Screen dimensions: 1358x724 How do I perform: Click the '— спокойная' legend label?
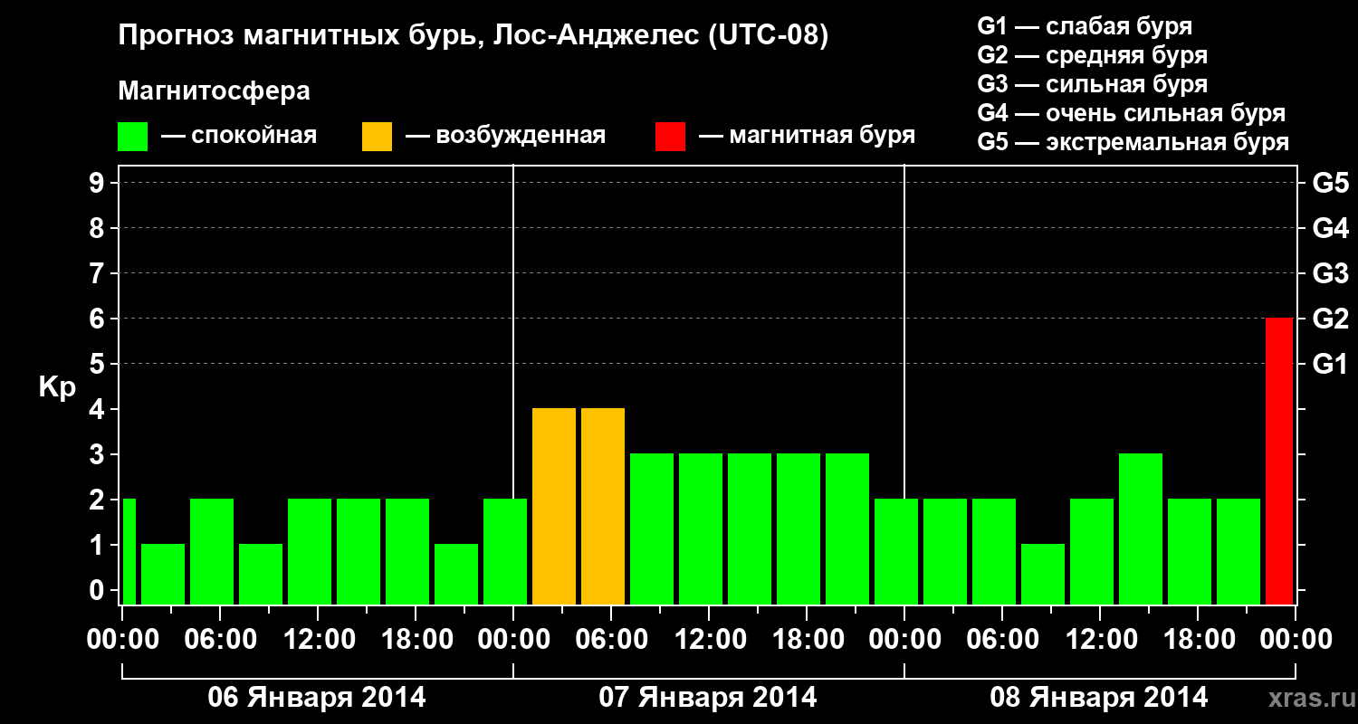(x=239, y=137)
